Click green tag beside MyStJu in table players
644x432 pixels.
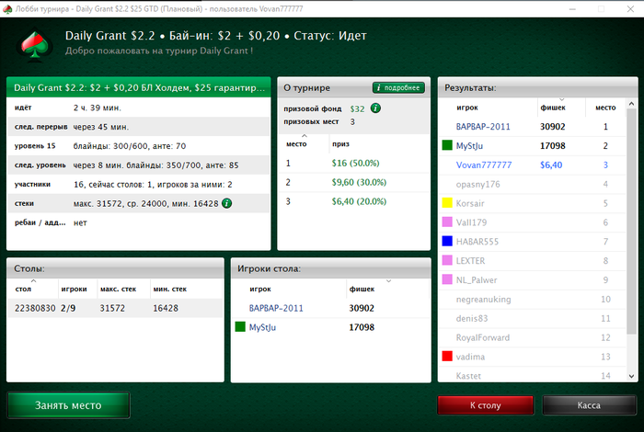240,327
